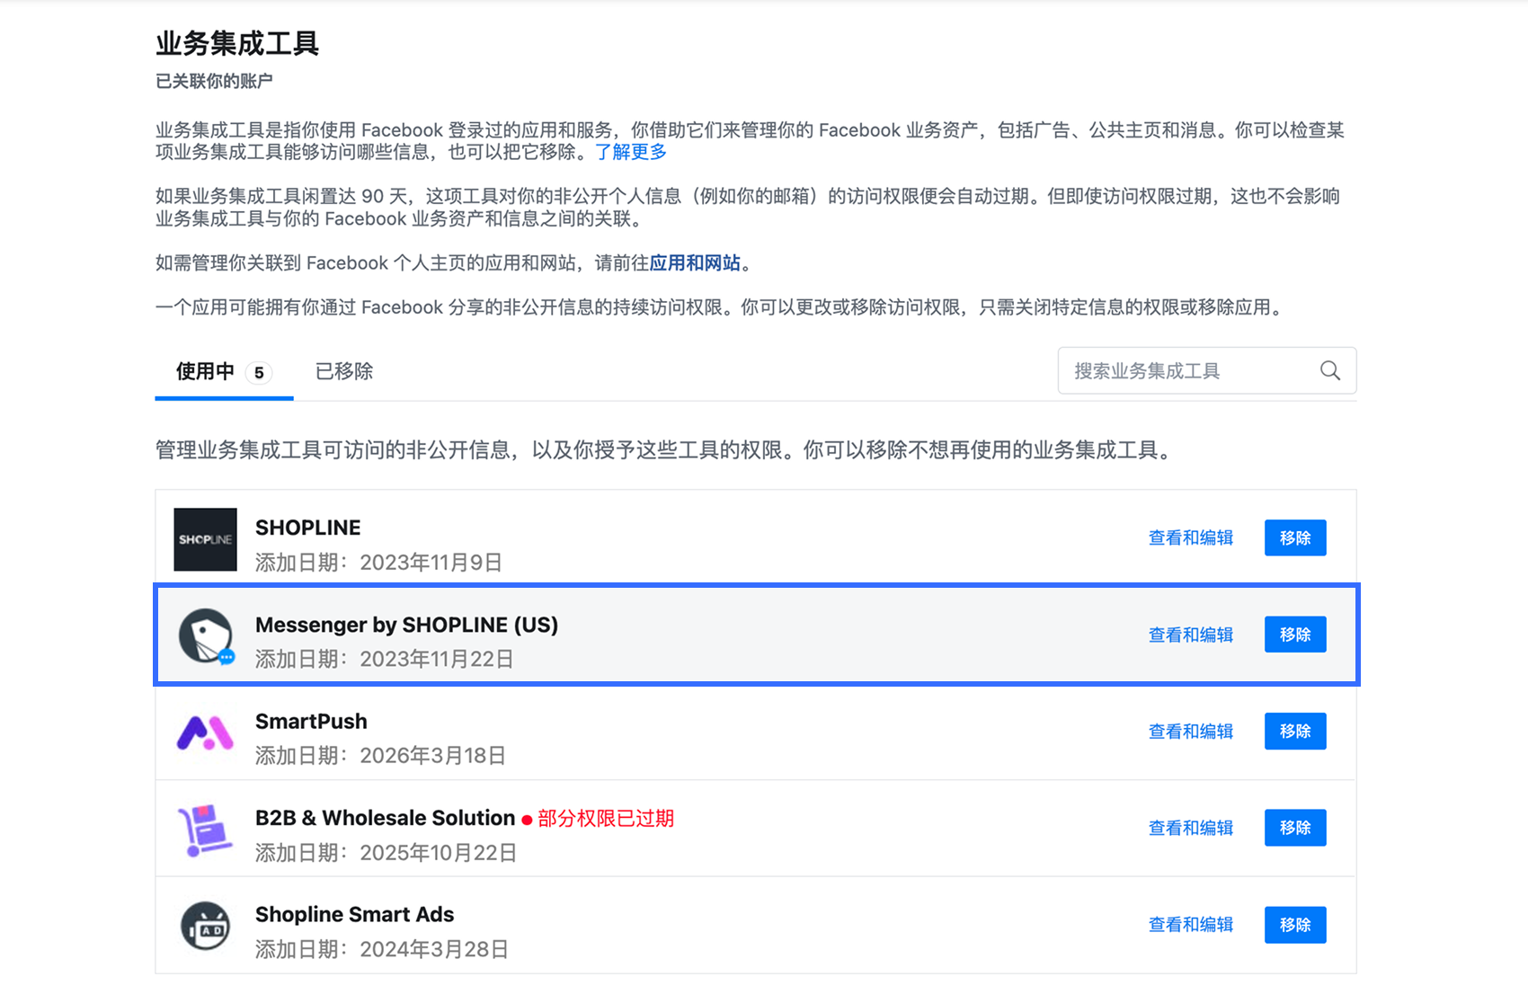
Task: Follow the 应用和网站 link
Action: click(695, 262)
